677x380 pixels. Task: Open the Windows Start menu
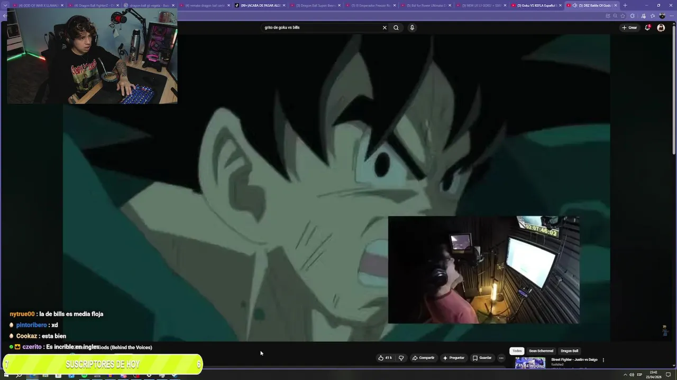6,375
